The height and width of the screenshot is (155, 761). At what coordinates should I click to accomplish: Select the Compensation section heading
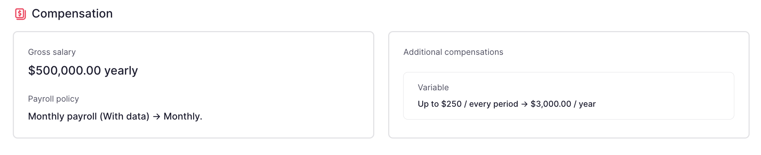click(x=72, y=14)
